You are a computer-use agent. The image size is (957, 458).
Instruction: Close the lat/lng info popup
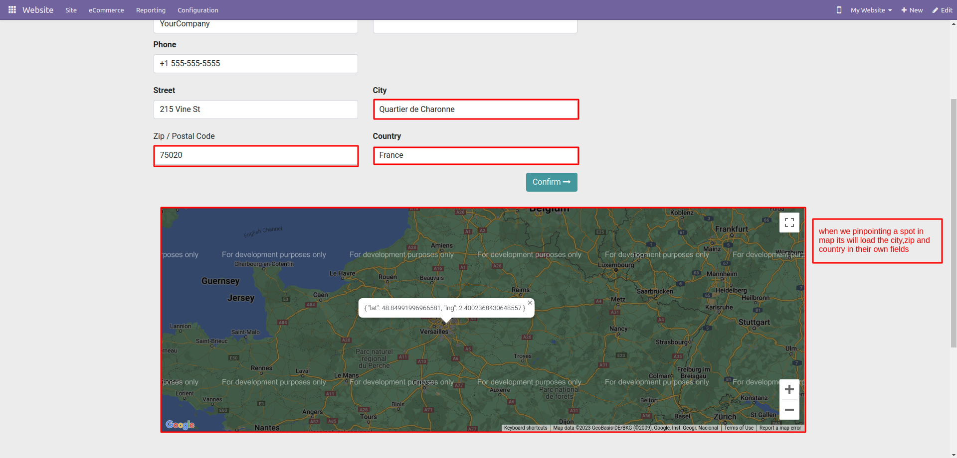pos(530,303)
